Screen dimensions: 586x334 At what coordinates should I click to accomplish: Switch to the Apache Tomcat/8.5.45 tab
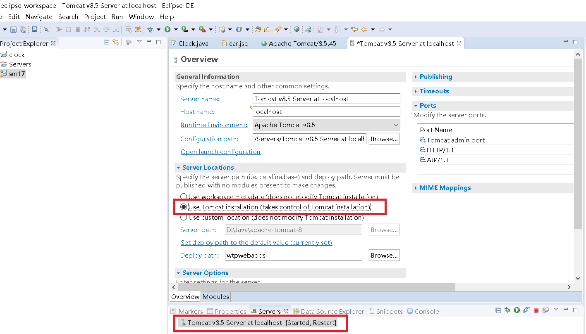[299, 43]
